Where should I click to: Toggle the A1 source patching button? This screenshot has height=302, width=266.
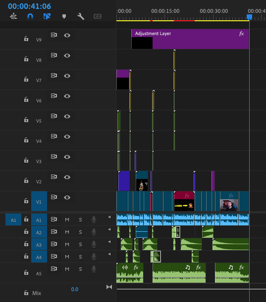tap(13, 219)
